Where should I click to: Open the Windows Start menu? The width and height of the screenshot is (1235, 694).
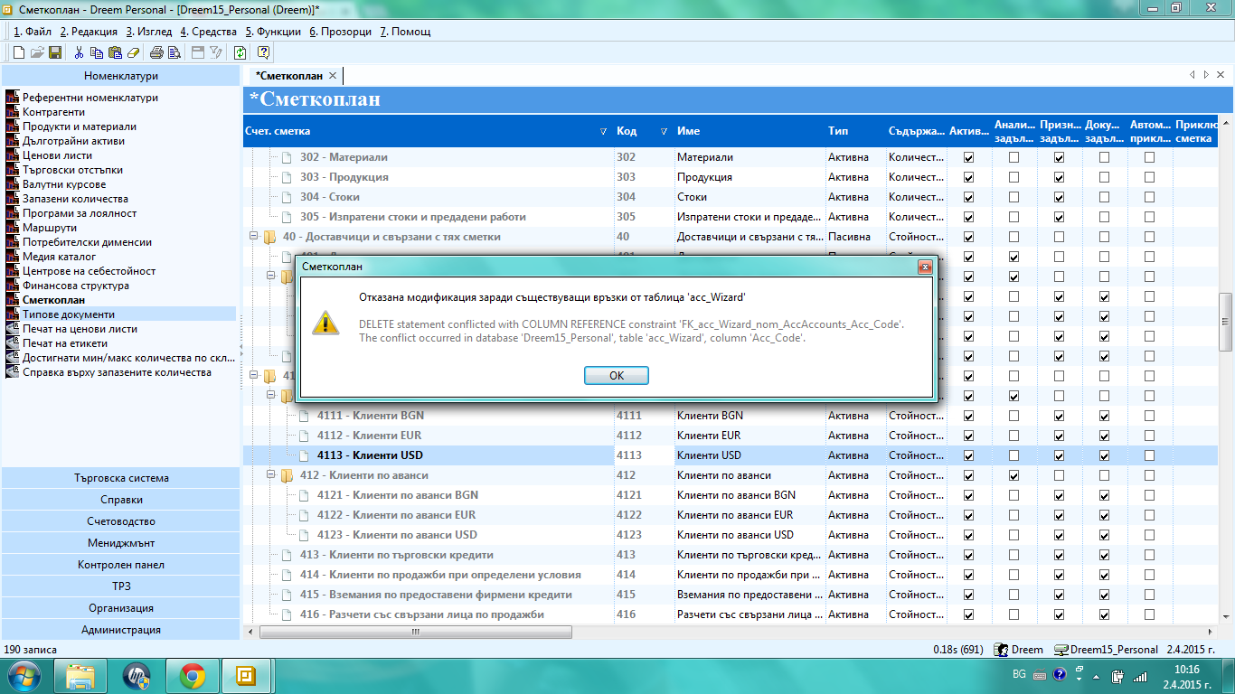click(24, 676)
